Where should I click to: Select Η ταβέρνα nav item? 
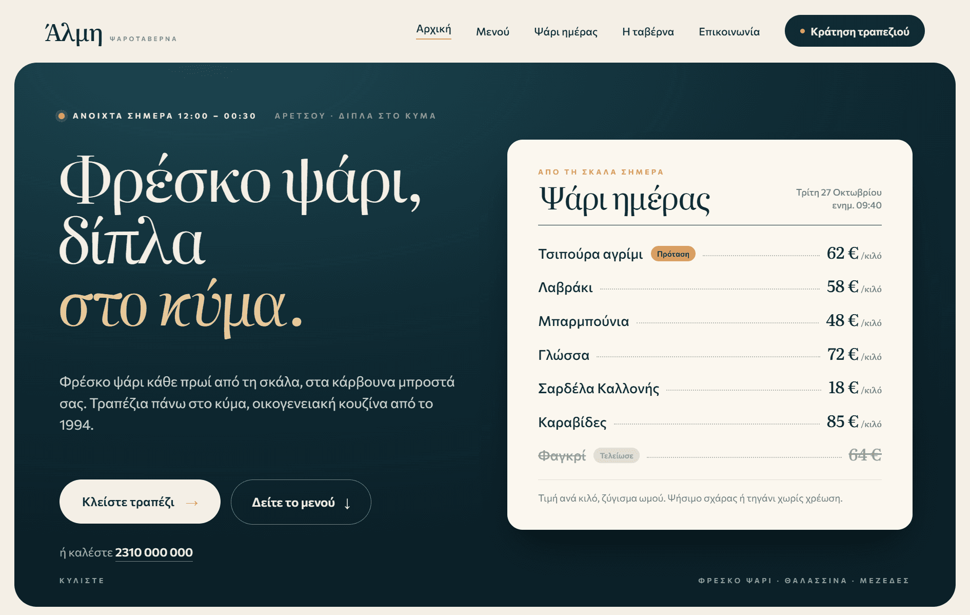point(648,32)
